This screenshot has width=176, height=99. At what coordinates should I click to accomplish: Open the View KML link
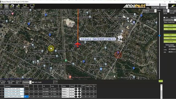click(173, 17)
